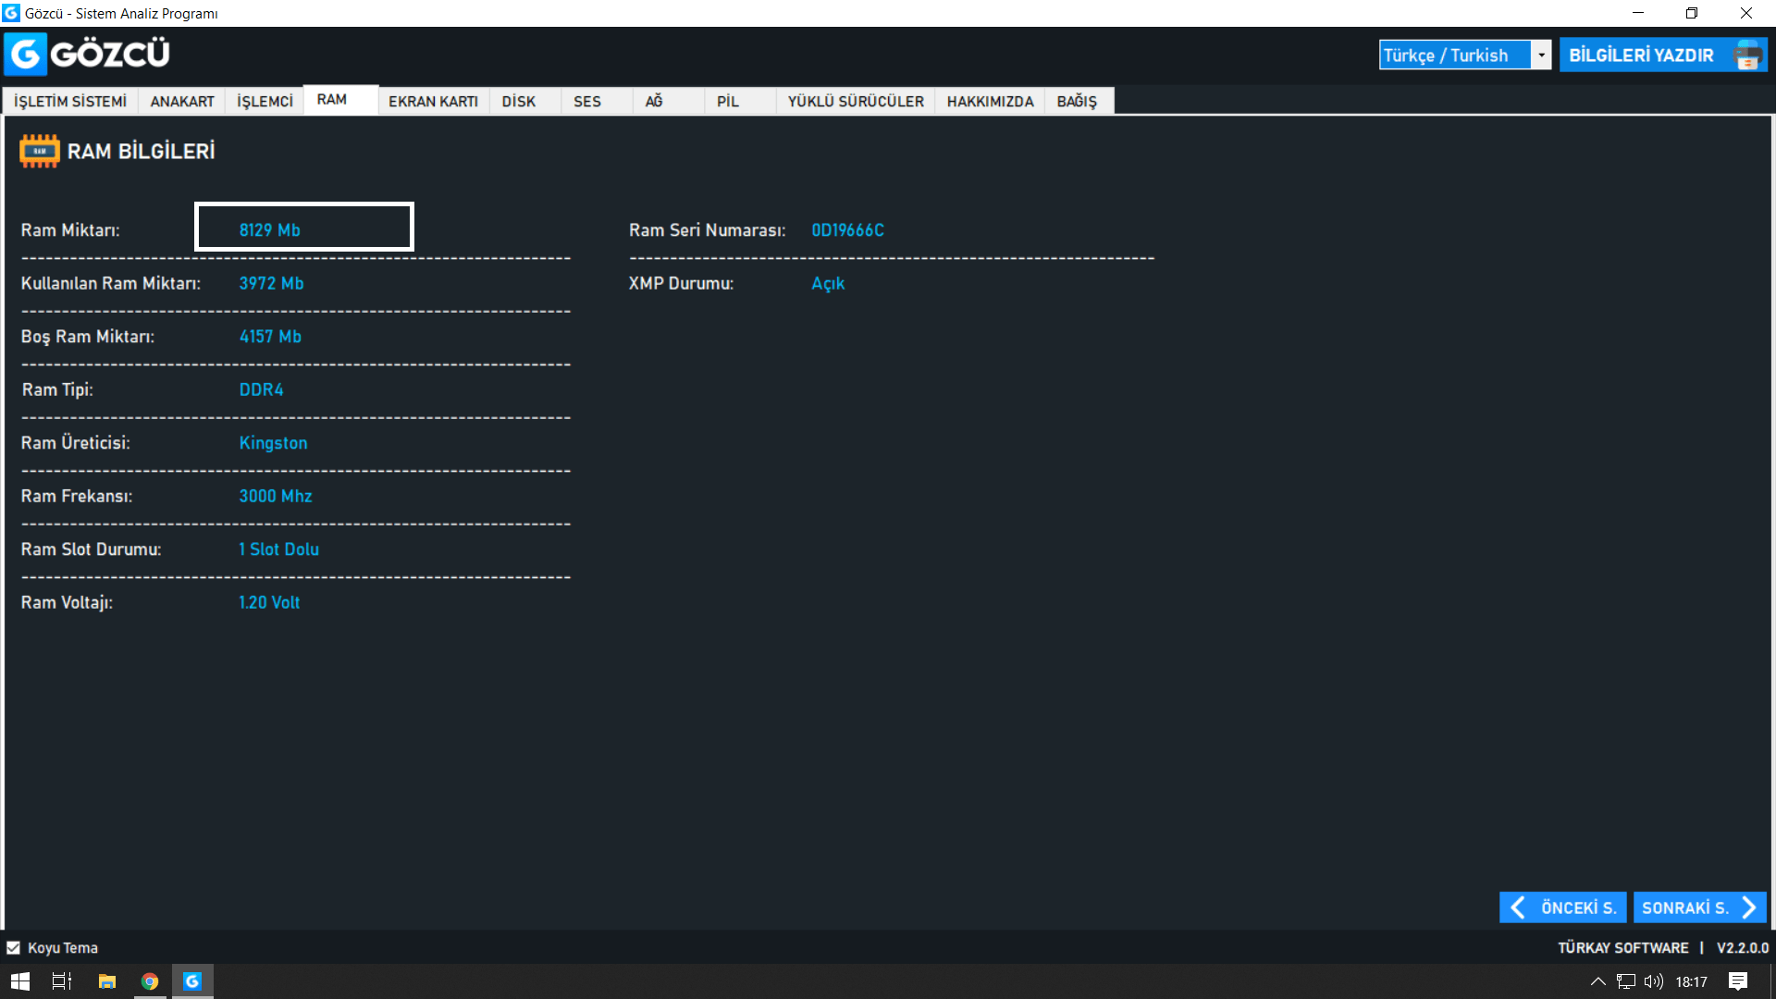This screenshot has width=1776, height=999.
Task: Select the YÜKLÜ SÜRÜCÜLER tab
Action: (x=855, y=101)
